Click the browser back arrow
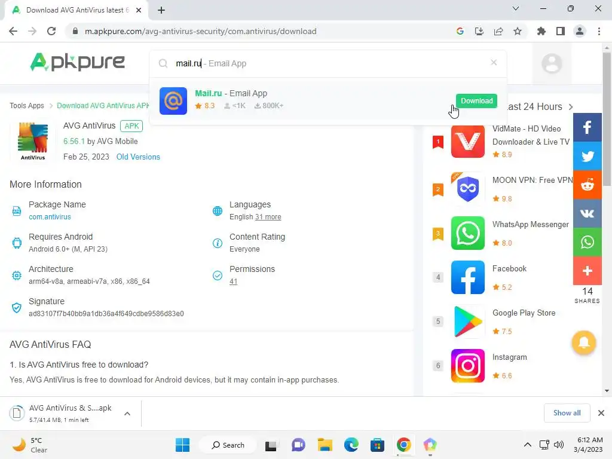 (x=13, y=31)
